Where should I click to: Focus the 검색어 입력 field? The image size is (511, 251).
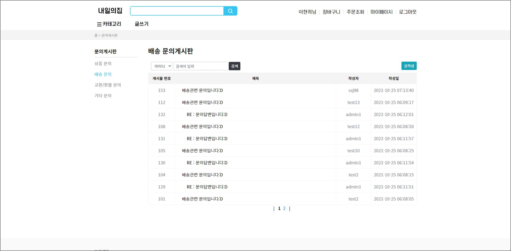tap(201, 66)
